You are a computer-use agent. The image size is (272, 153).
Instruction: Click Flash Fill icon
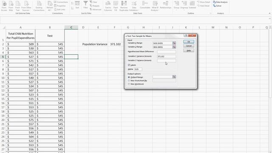(116, 6)
